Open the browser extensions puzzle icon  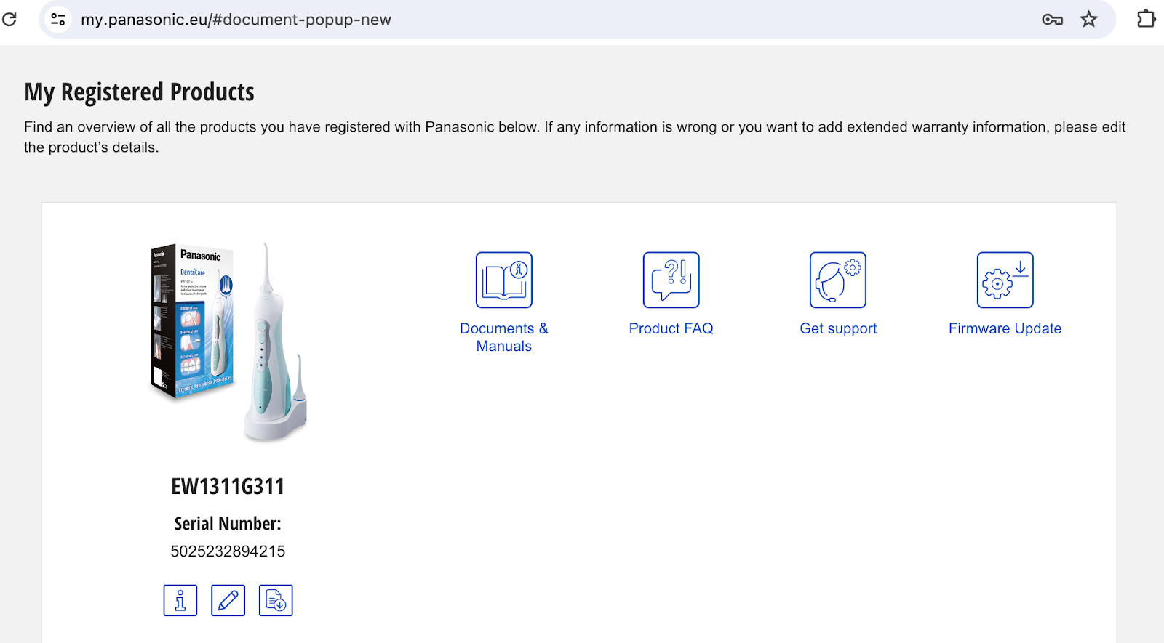tap(1146, 19)
